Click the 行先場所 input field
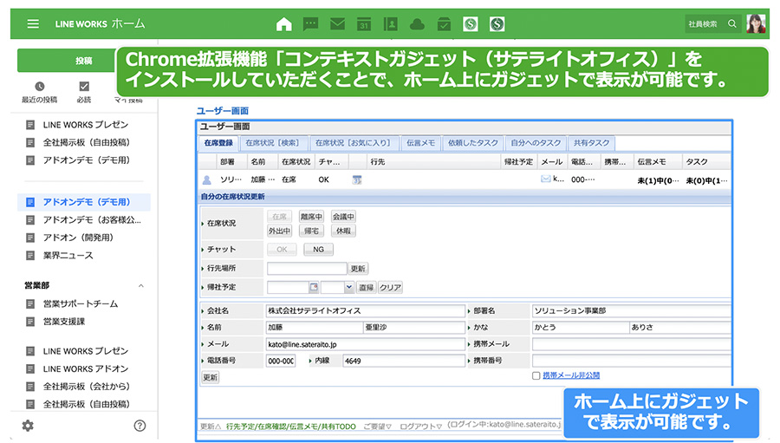 tap(307, 268)
